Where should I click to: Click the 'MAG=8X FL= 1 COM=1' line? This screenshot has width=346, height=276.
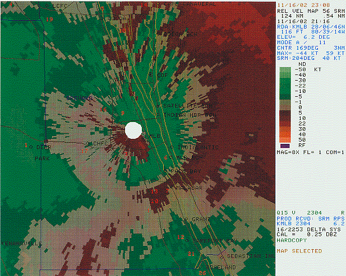[311, 152]
